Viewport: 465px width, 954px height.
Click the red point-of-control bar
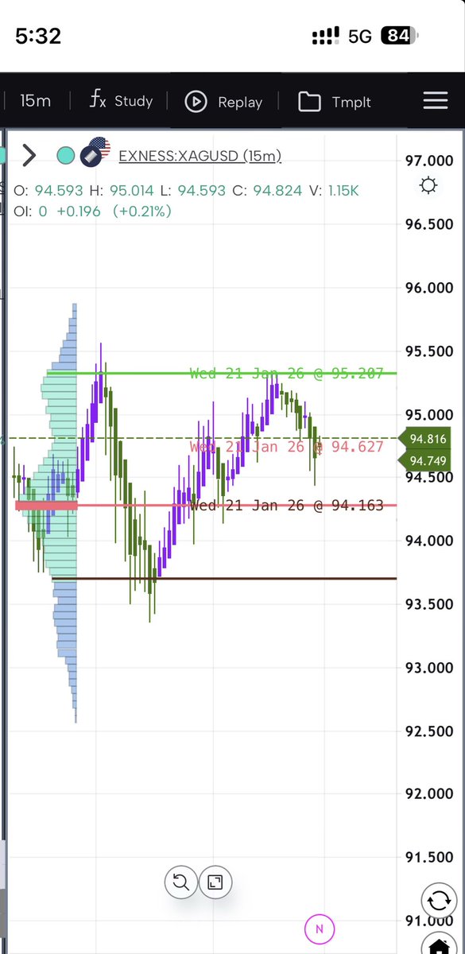click(46, 505)
